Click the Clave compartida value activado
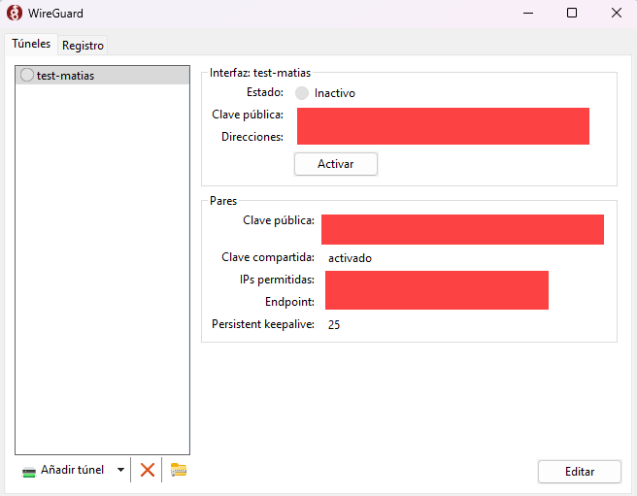Viewport: 637px width, 496px height. click(350, 258)
